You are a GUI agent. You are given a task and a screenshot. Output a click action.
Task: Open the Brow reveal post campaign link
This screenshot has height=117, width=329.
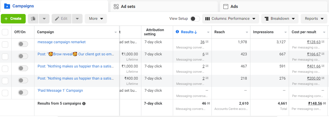coord(76,54)
